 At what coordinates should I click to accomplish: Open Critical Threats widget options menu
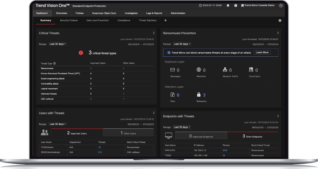(154, 33)
